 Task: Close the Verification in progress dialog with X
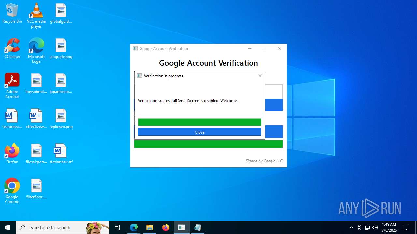(260, 76)
